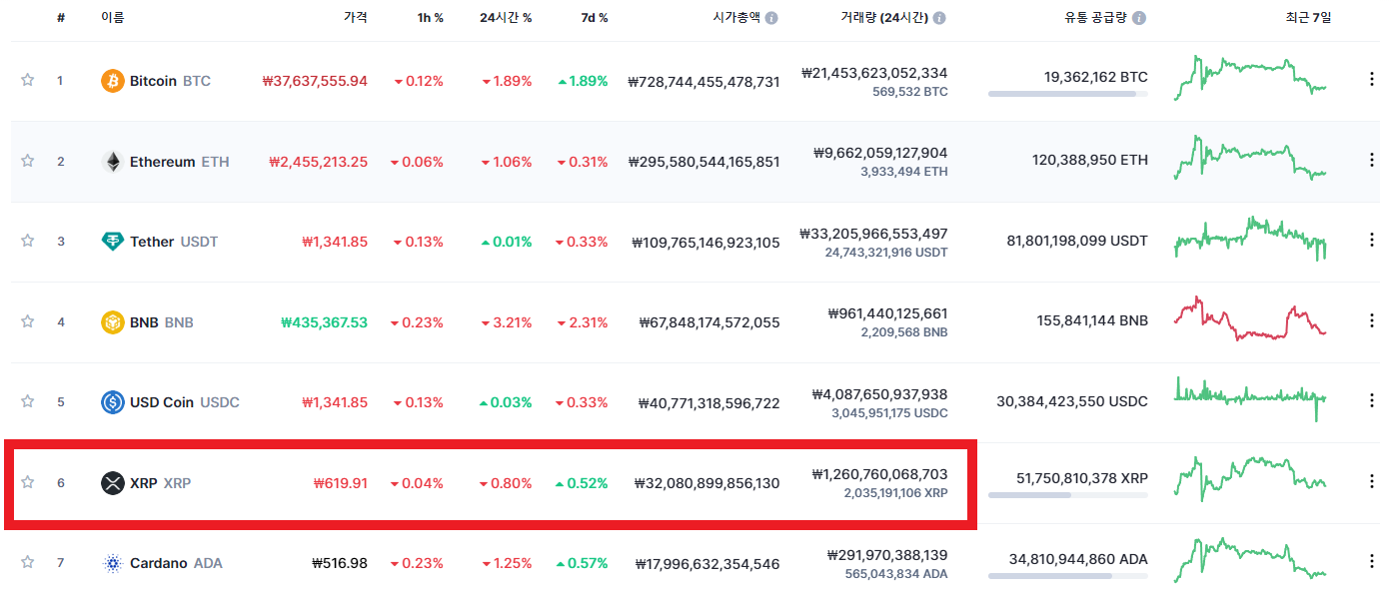Click the BNB logo icon
Viewport: 1393px width, 596px height.
point(113,322)
